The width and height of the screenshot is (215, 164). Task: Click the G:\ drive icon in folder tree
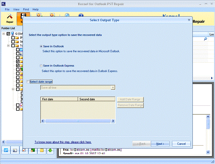12,34
